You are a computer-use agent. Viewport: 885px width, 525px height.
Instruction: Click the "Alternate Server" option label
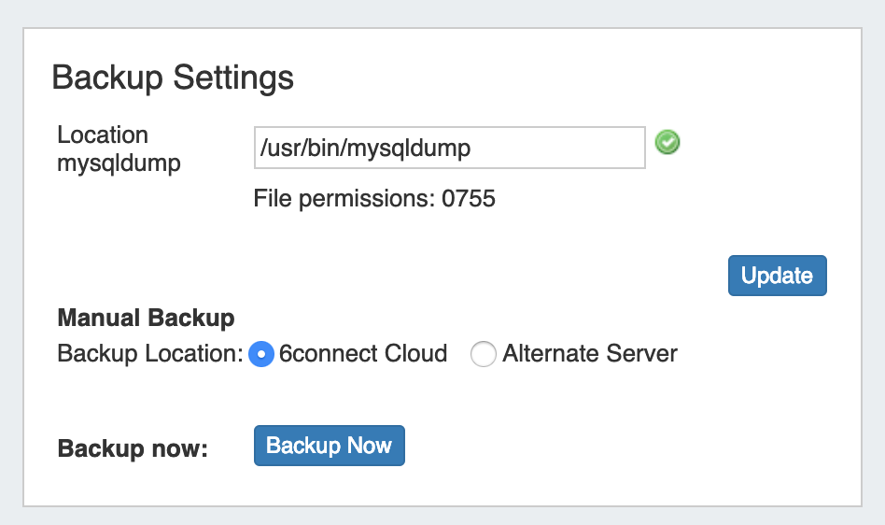589,354
